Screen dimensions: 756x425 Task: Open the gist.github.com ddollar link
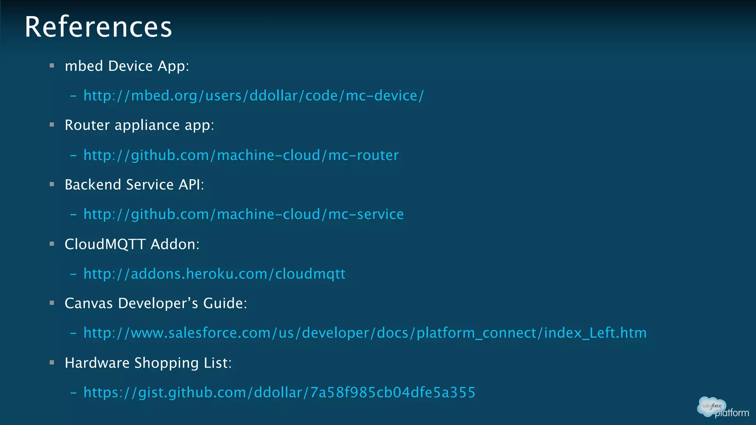click(x=279, y=393)
